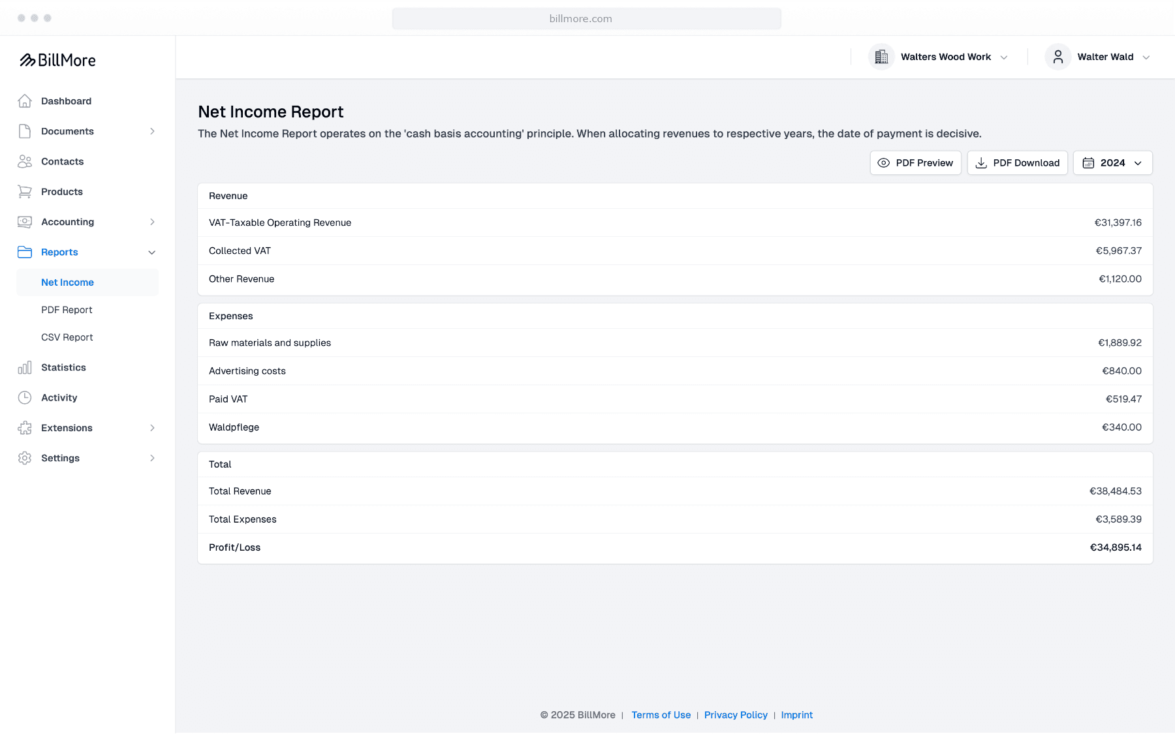
Task: Click the BillMore logo in the sidebar
Action: [57, 60]
